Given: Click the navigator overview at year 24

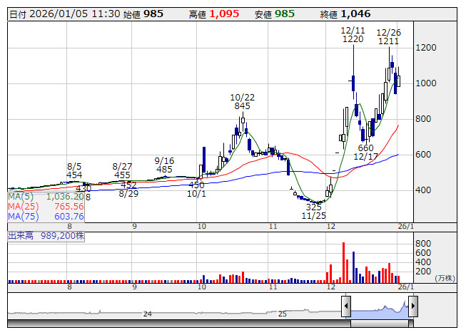Looking at the screenshot, I should [x=148, y=314].
